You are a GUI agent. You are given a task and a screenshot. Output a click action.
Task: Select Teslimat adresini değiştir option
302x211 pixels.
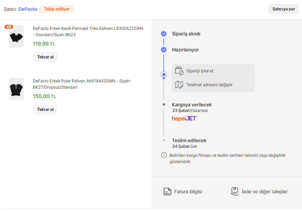(209, 85)
